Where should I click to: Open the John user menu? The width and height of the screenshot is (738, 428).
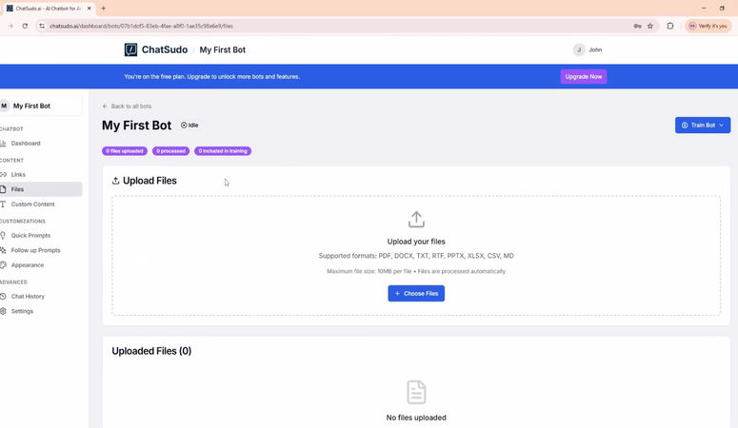tap(588, 49)
